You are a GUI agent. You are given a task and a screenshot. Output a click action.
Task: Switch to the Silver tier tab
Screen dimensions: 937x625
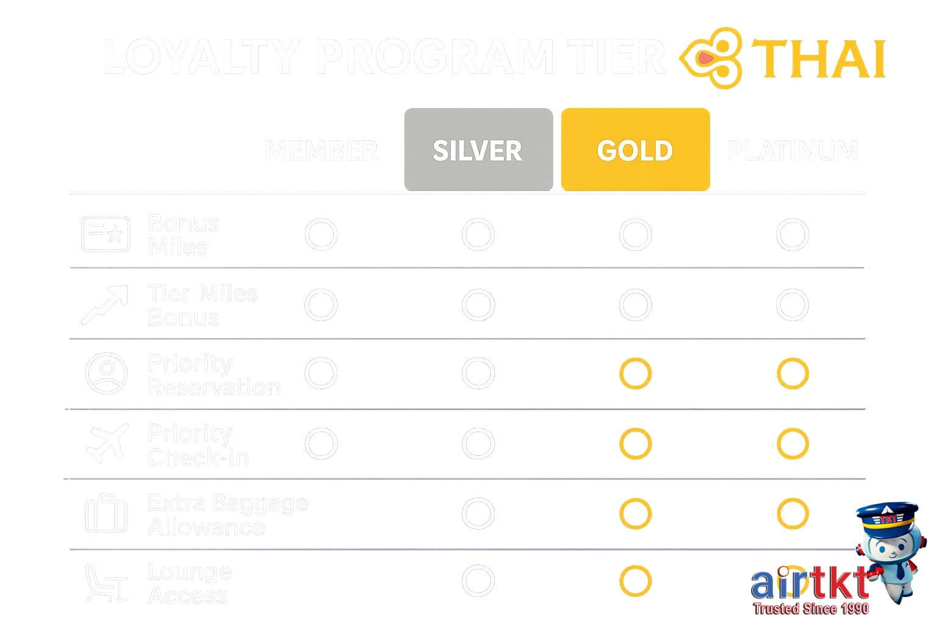pyautogui.click(x=478, y=150)
